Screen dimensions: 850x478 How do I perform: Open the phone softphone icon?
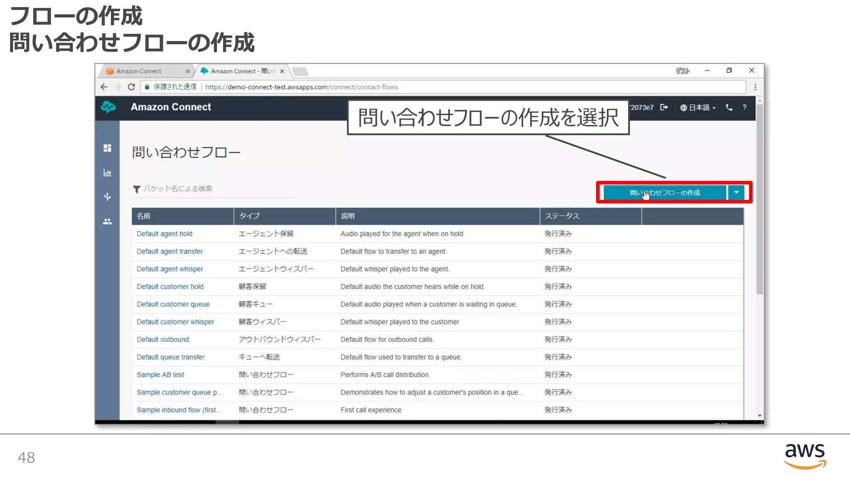click(729, 107)
